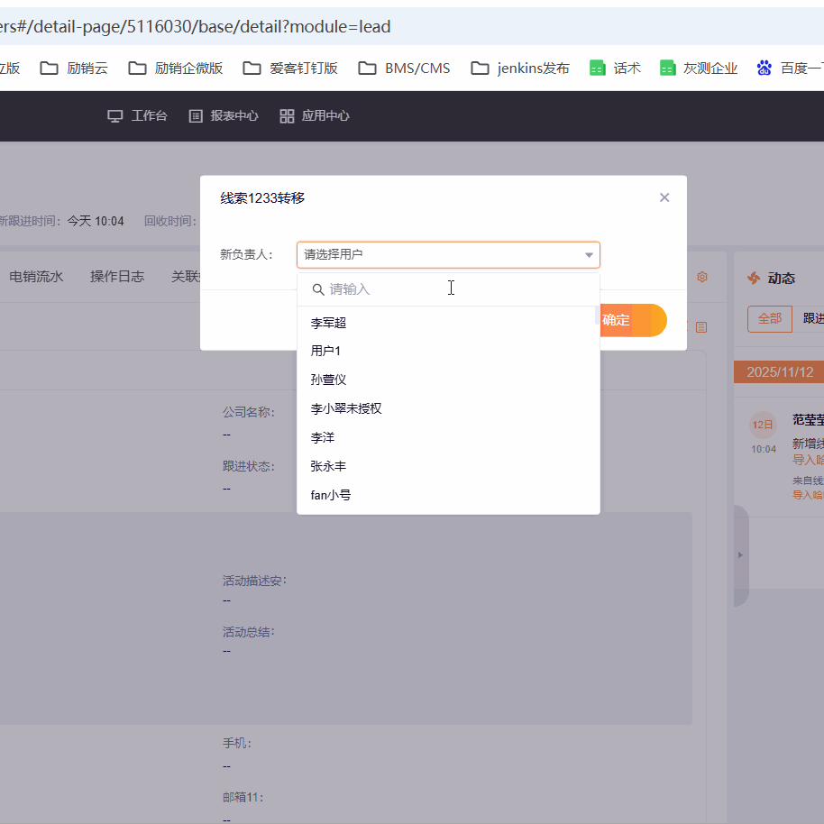The image size is (824, 824).
Task: Open the 工作台 workspace icon in the navbar
Action: click(114, 115)
